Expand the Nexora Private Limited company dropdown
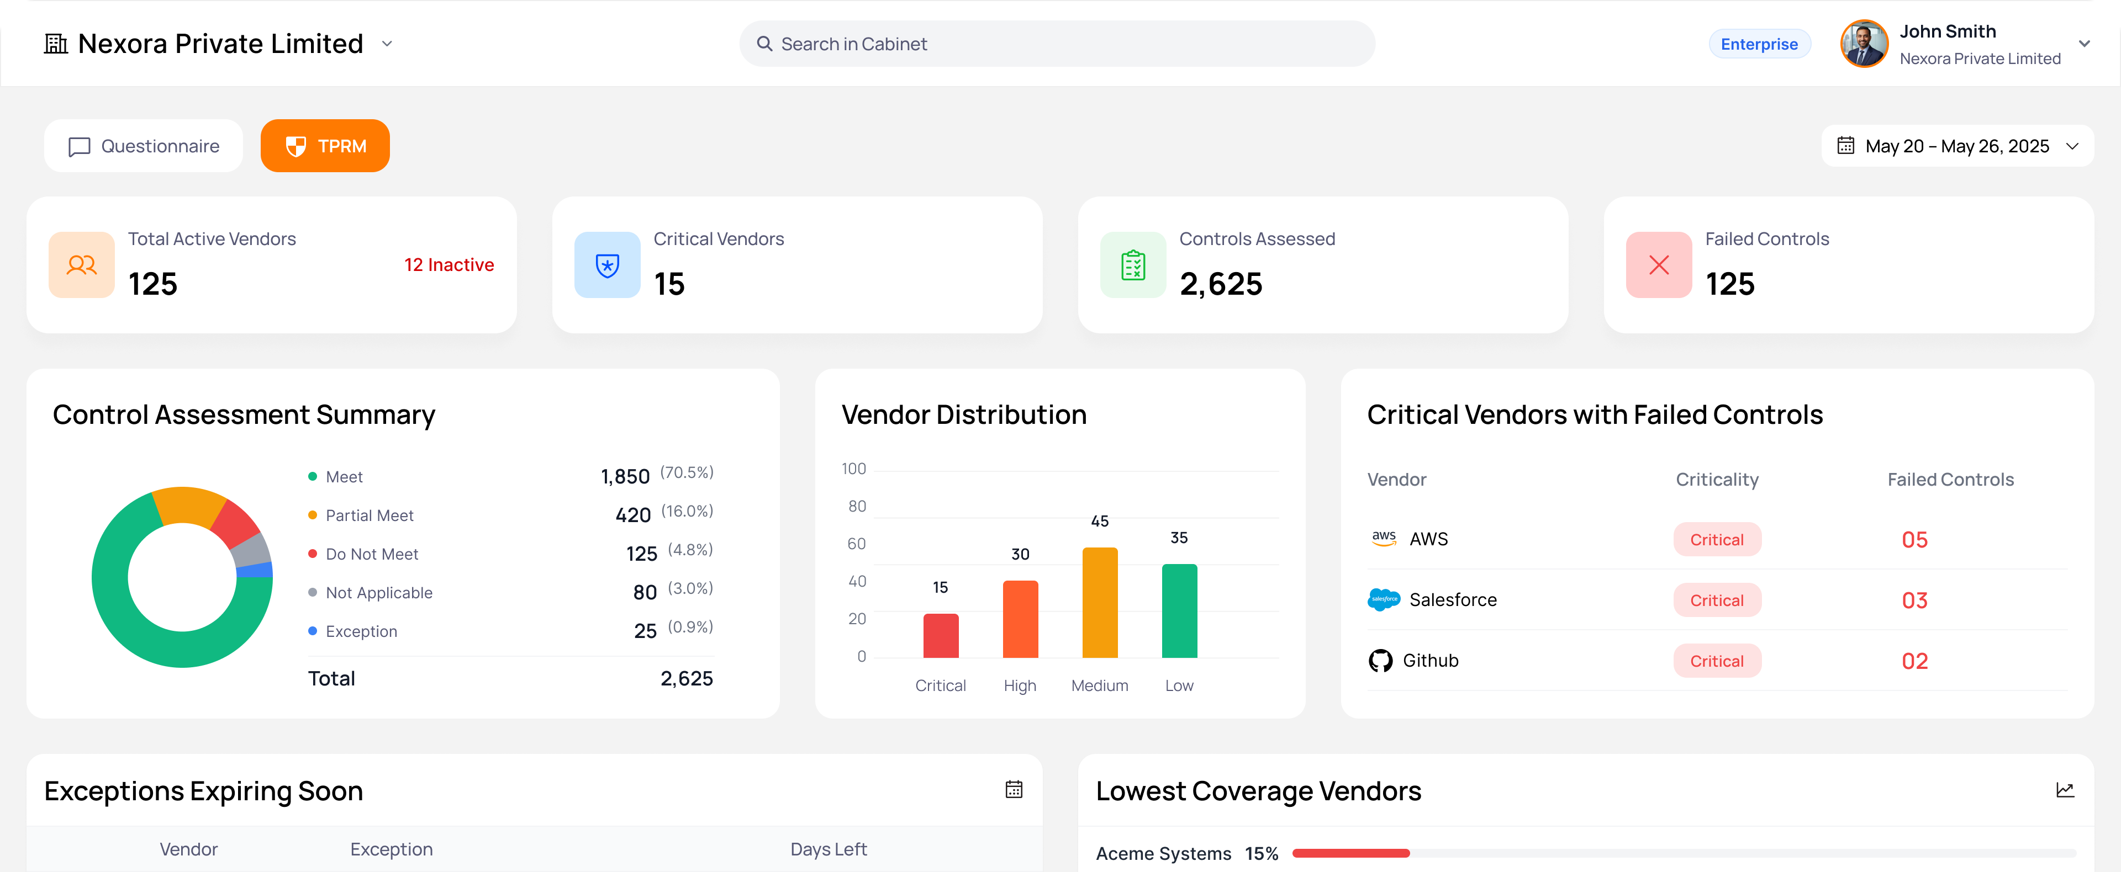The width and height of the screenshot is (2121, 872). (x=387, y=44)
